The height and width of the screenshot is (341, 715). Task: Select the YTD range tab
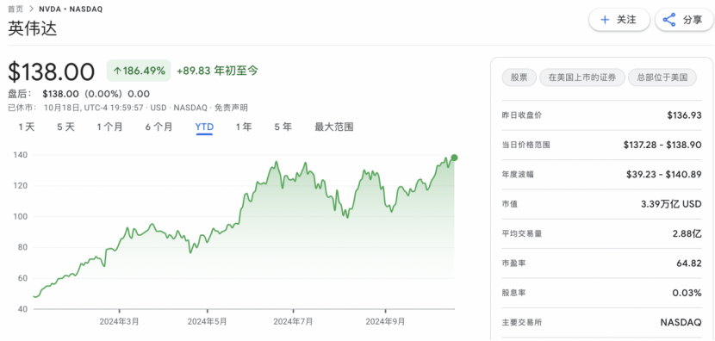(204, 127)
